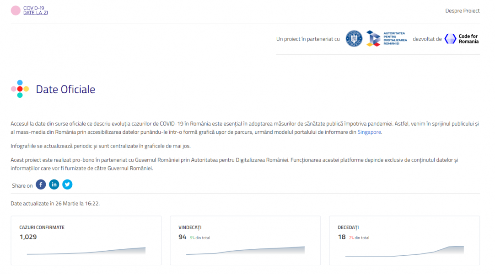Click the Date Oficiale heading
The height and width of the screenshot is (274, 495).
click(x=65, y=89)
